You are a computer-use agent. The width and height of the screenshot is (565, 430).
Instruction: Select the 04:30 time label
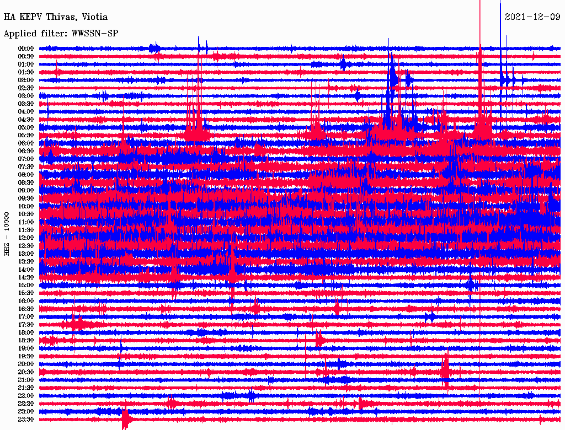click(26, 119)
